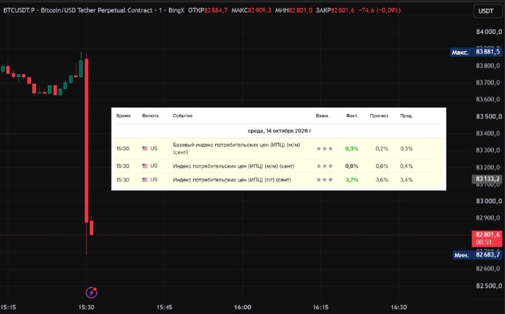Click the previous value 3,4%
Viewport: 505px width, 314px height.
click(x=407, y=179)
